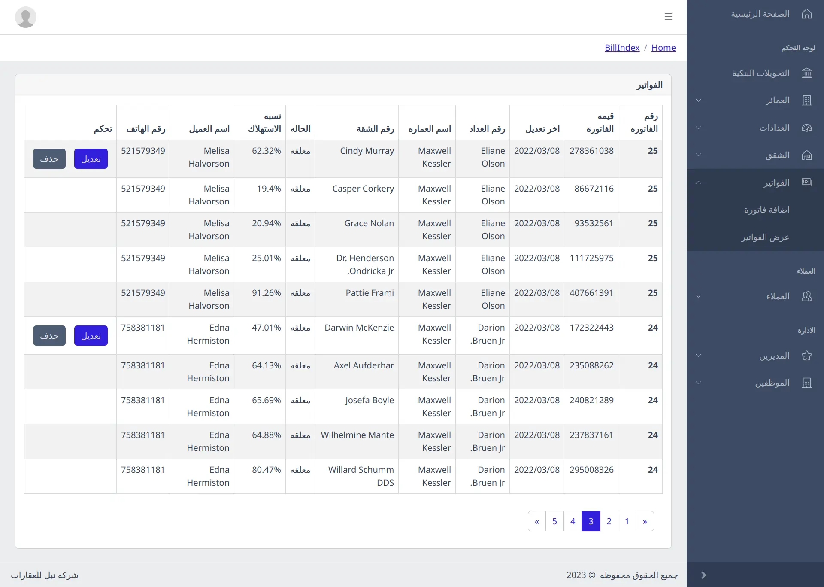The image size is (824, 587).
Task: Click the » pagination arrow
Action: 645,521
